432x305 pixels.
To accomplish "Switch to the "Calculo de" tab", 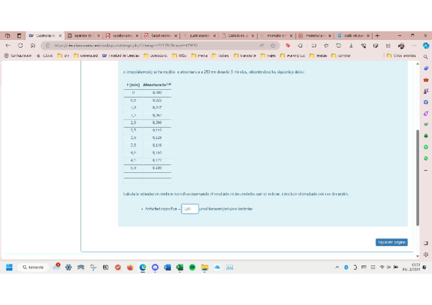I will pyautogui.click(x=237, y=36).
